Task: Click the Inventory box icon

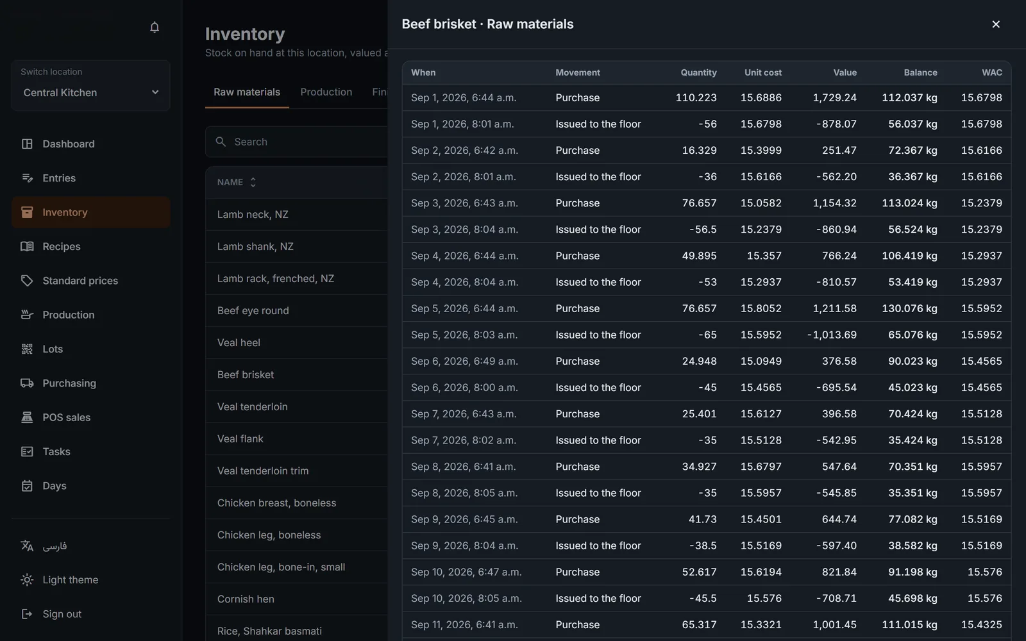Action: tap(27, 212)
